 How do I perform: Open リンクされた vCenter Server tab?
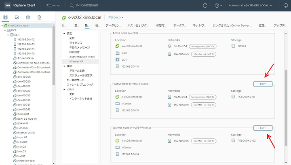tap(232, 25)
